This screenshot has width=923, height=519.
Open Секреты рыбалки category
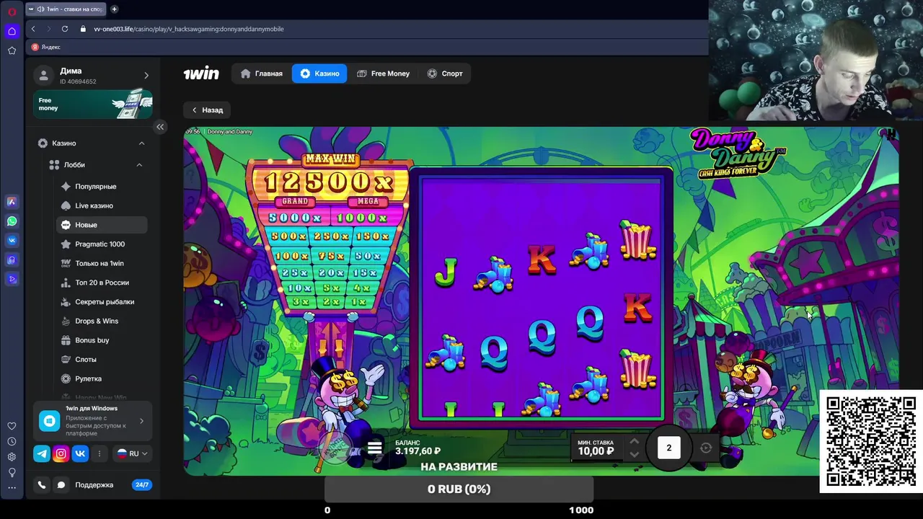(105, 302)
